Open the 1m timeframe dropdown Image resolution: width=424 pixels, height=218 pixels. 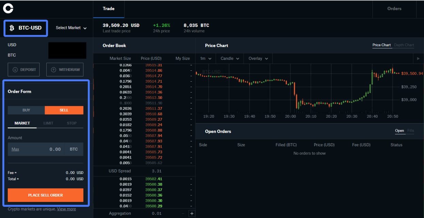[x=206, y=58]
